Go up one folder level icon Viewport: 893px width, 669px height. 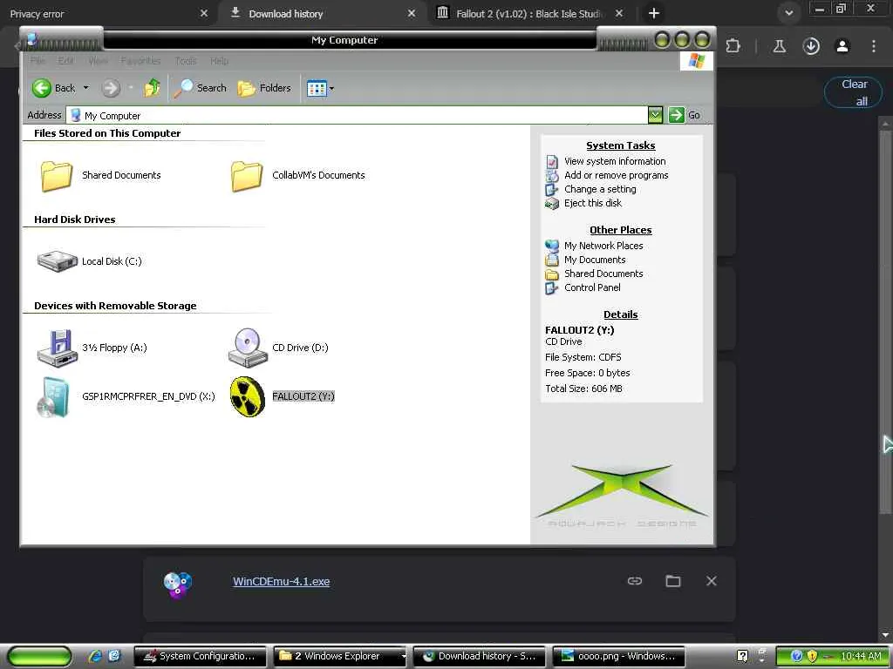click(152, 88)
